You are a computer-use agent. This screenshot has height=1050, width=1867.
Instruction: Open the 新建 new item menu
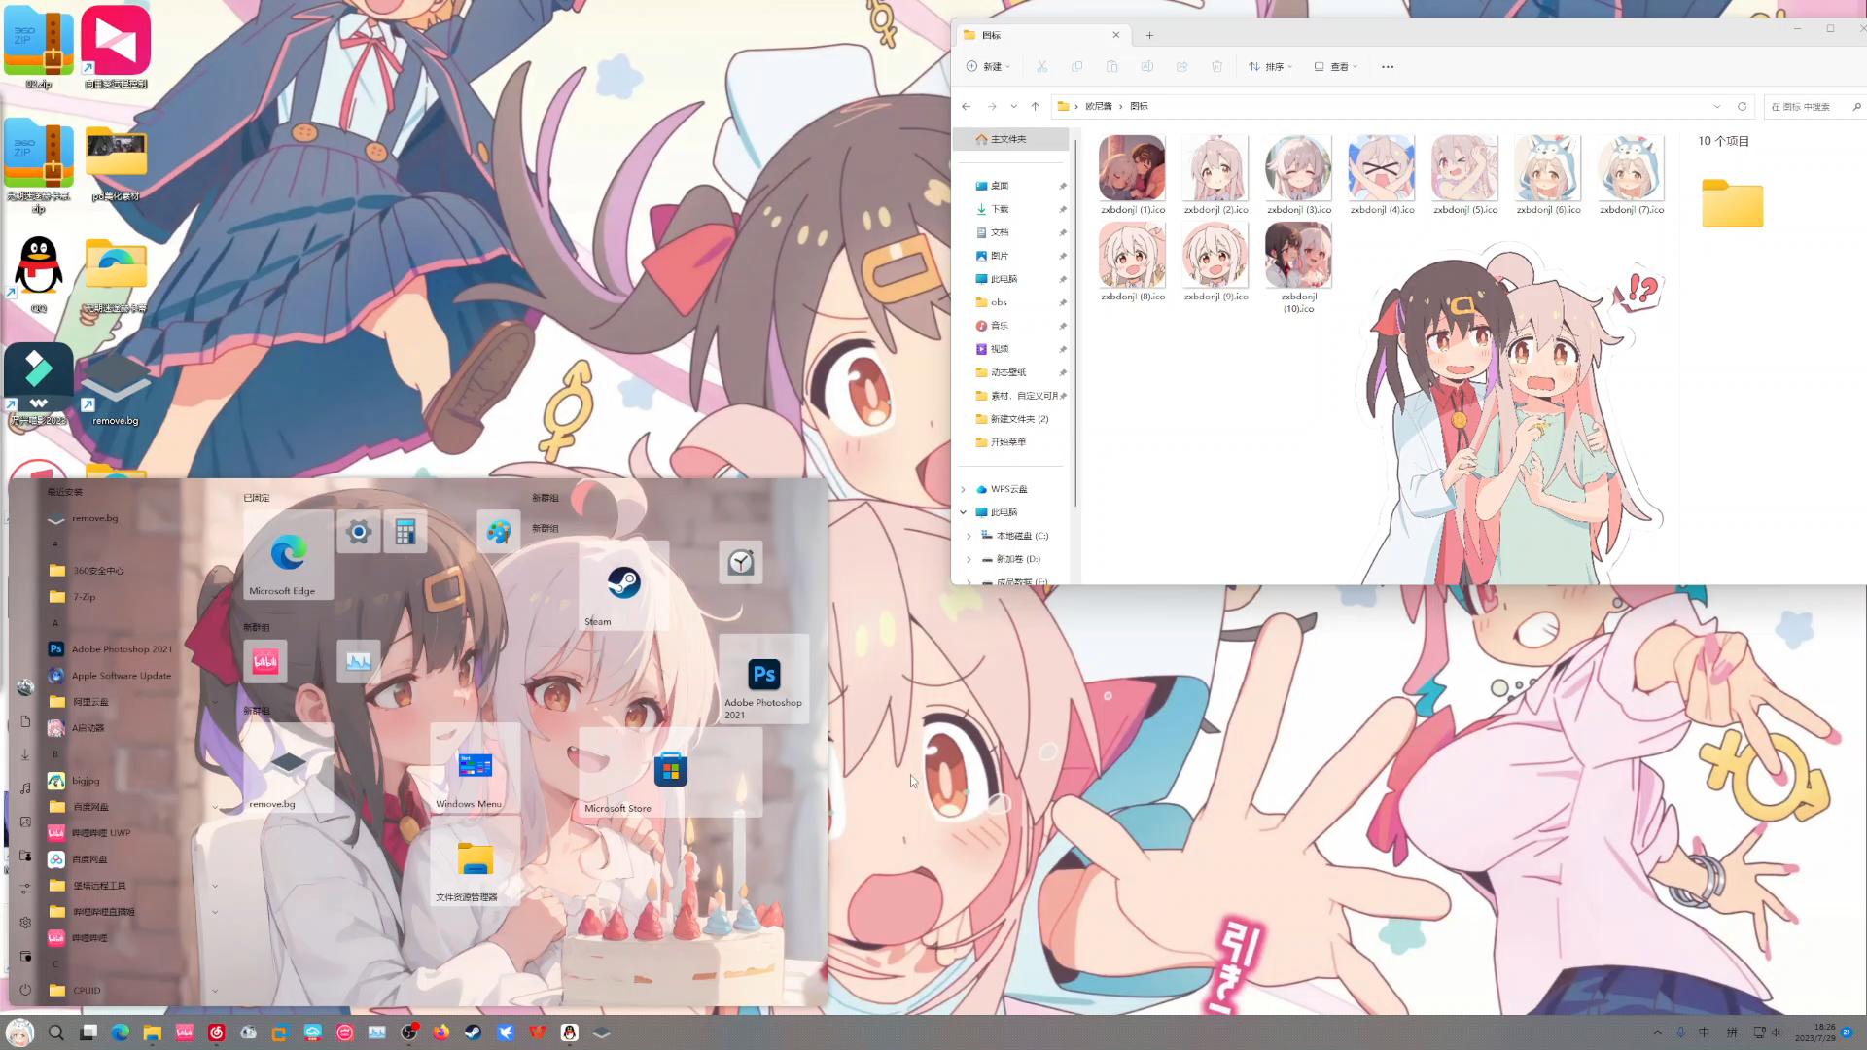pyautogui.click(x=988, y=66)
